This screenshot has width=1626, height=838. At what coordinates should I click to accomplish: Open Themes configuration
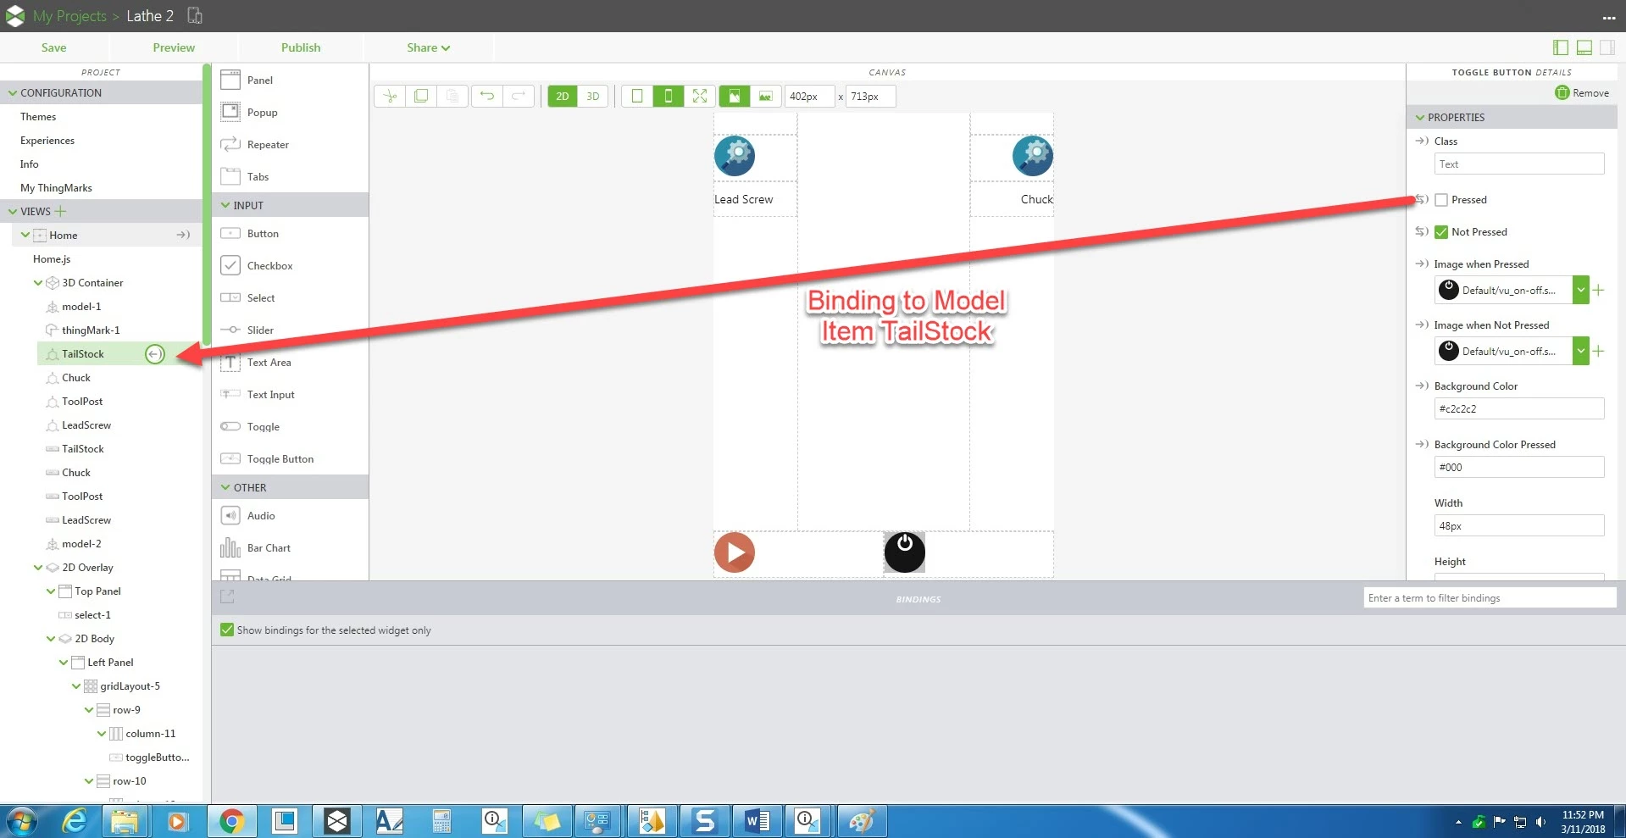point(38,117)
